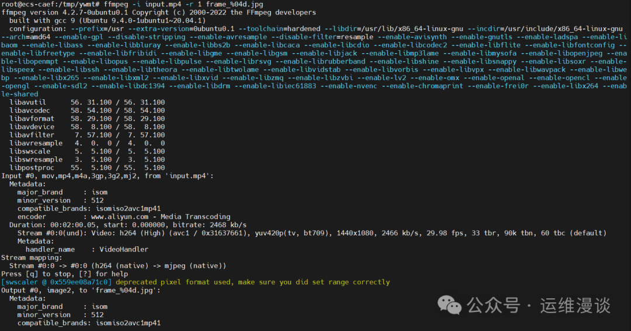Click the Duration 00:02:00.05 line
This screenshot has height=331, width=631.
click(x=127, y=225)
